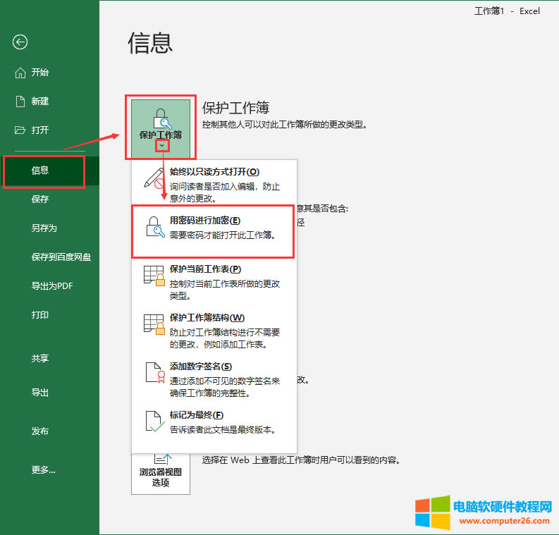Click the checkmark document icon for 标记为最终

154,422
